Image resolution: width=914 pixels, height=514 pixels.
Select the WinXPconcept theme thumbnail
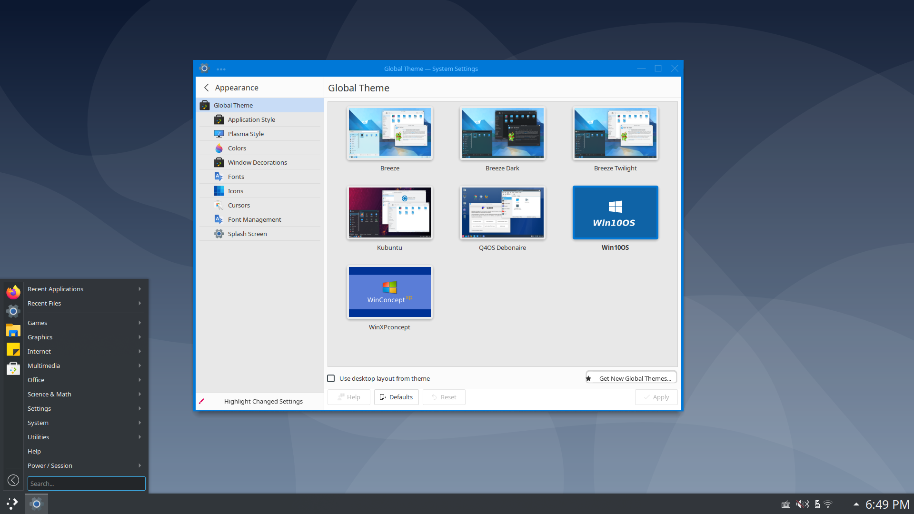(x=389, y=292)
